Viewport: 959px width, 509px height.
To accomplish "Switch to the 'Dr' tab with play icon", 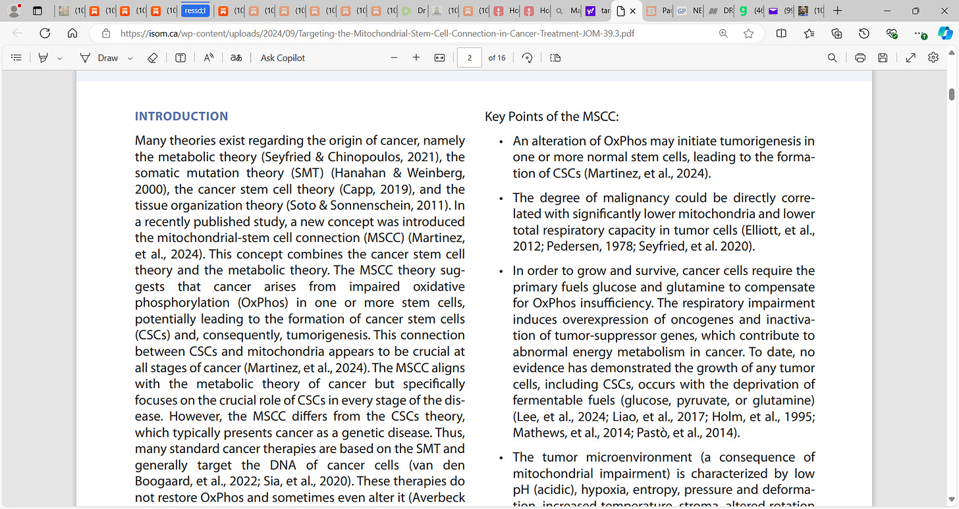I will coord(414,11).
